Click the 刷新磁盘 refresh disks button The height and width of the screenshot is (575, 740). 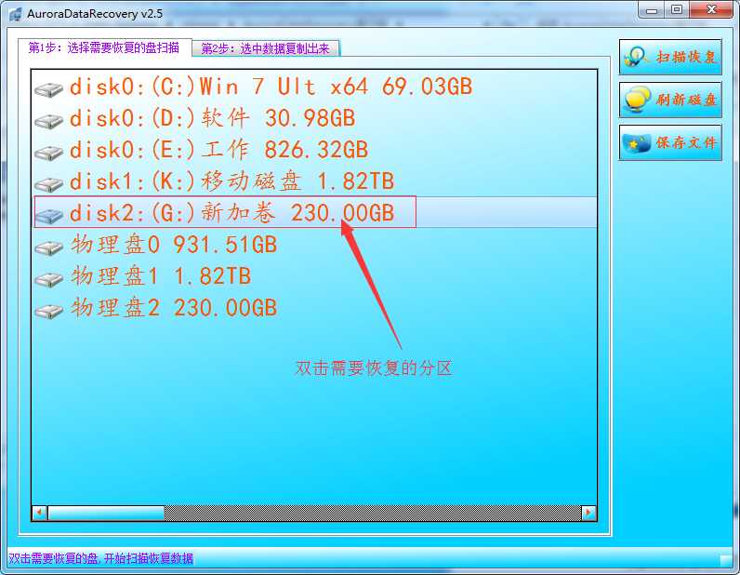pos(670,100)
